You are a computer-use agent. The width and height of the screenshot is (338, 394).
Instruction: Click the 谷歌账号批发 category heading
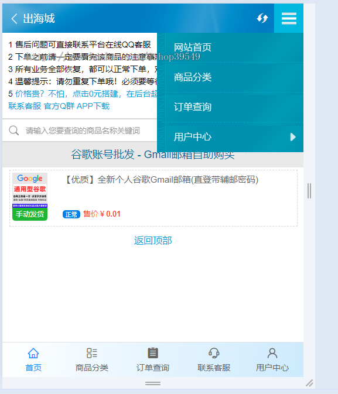click(x=153, y=155)
